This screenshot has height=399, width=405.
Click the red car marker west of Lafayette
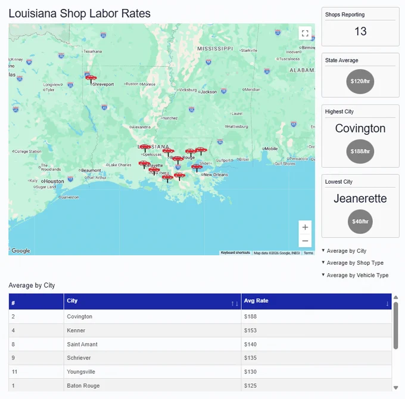[144, 163]
